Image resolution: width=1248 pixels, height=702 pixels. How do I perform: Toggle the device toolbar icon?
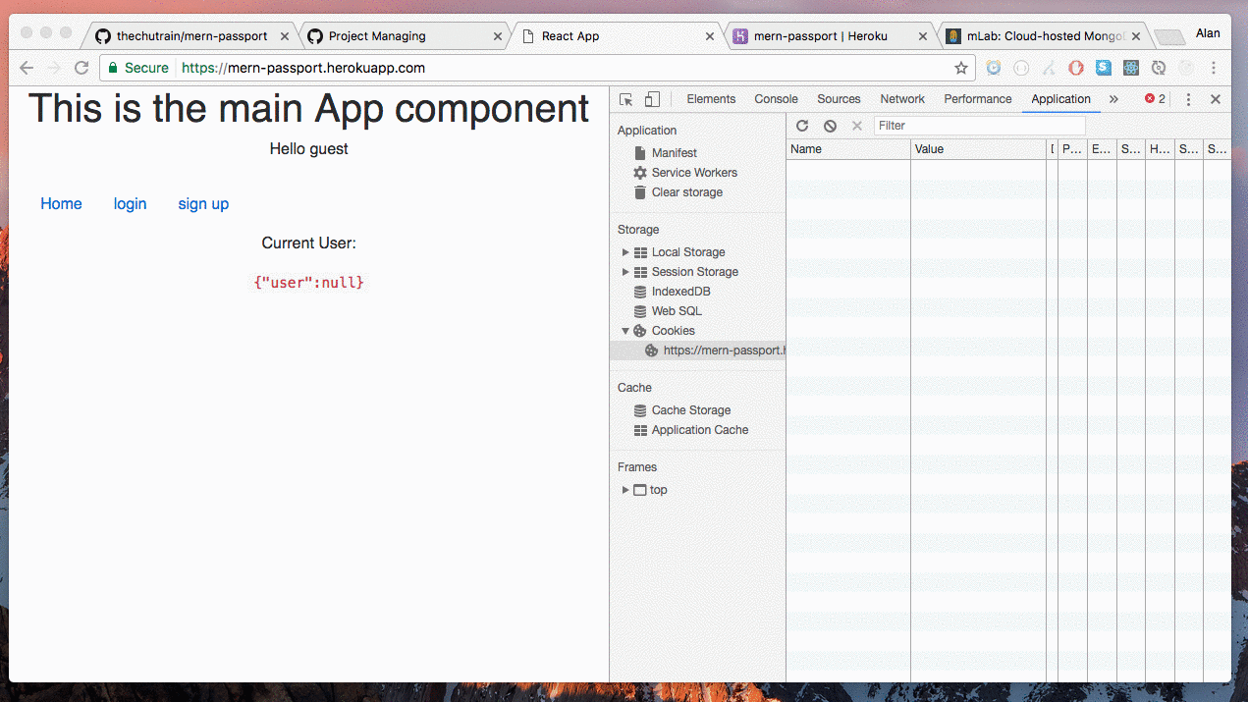click(x=652, y=99)
